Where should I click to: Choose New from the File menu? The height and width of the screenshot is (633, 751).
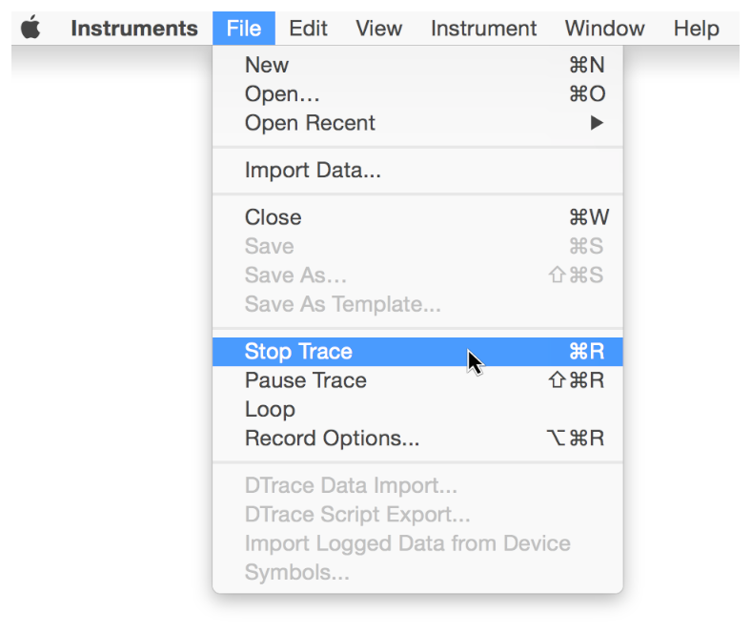click(x=267, y=65)
